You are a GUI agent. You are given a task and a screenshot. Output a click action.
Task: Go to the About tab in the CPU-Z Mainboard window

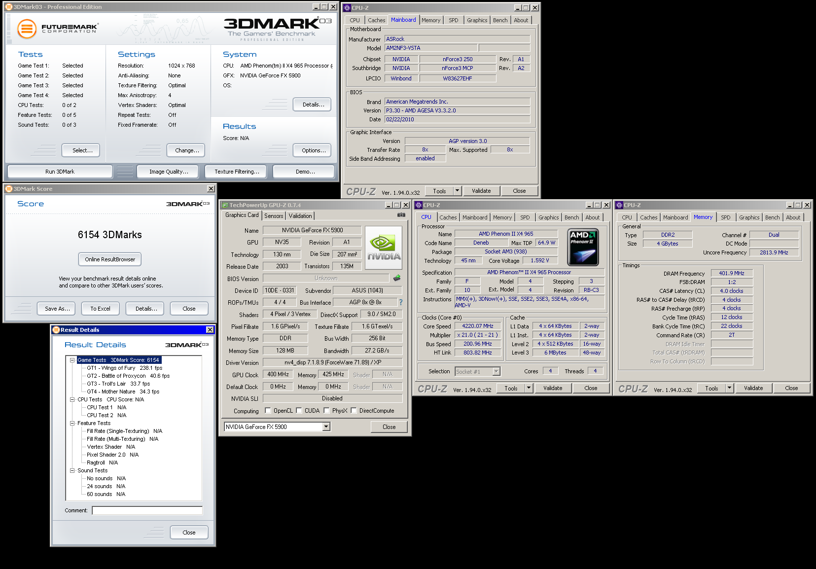[x=521, y=20]
